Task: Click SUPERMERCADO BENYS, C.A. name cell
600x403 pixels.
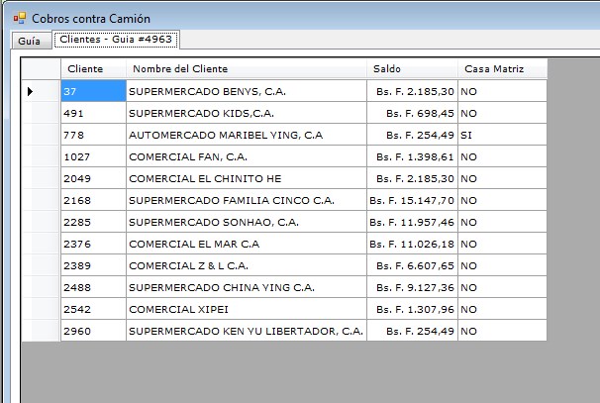Action: click(x=247, y=91)
